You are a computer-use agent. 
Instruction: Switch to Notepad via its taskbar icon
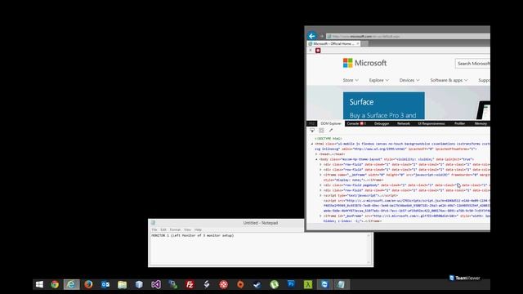[x=341, y=284]
